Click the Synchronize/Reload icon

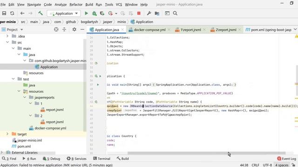[12, 13]
